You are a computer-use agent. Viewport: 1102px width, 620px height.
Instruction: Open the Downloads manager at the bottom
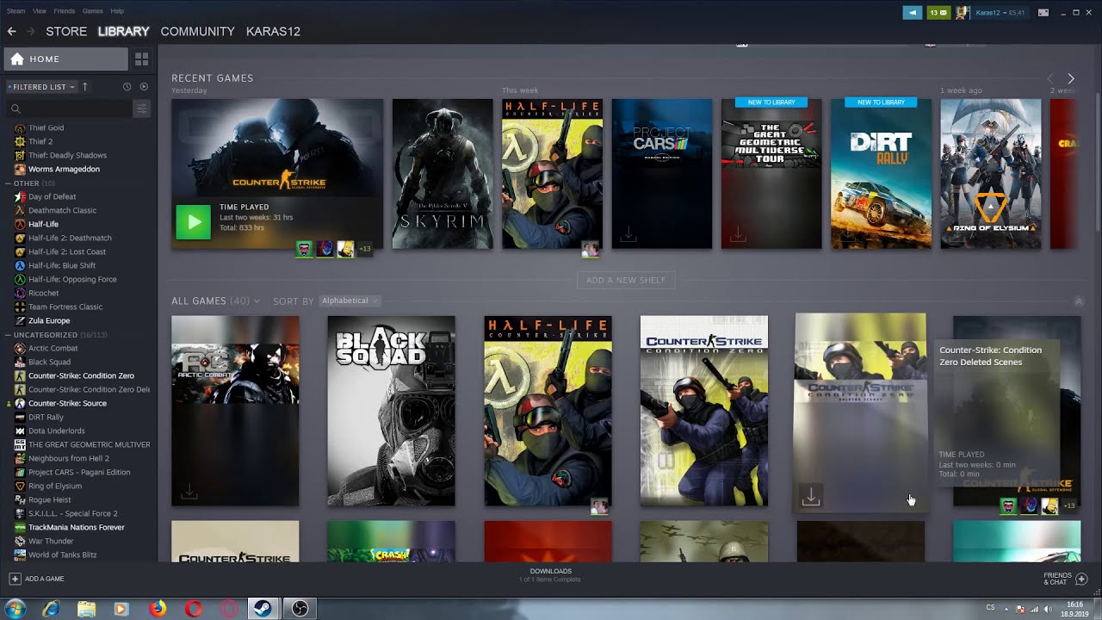(x=550, y=575)
